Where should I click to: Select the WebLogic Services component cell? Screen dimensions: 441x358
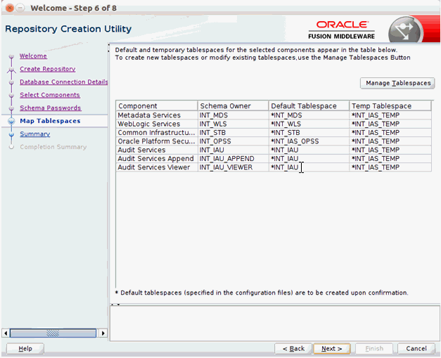pyautogui.click(x=157, y=124)
